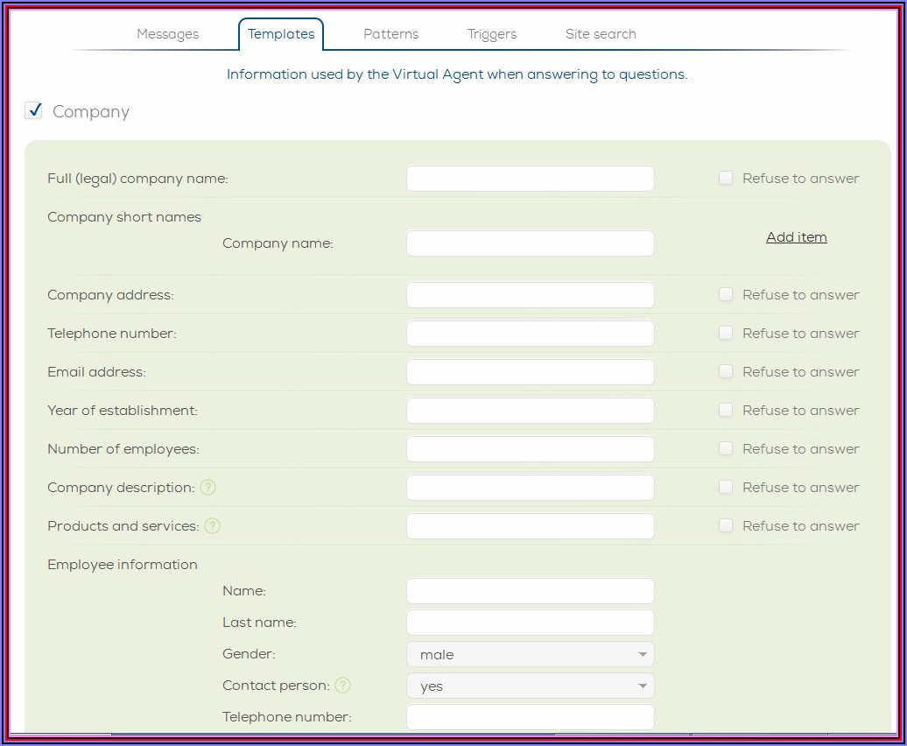The height and width of the screenshot is (746, 907).
Task: Expand the Contact person dropdown
Action: 530,686
